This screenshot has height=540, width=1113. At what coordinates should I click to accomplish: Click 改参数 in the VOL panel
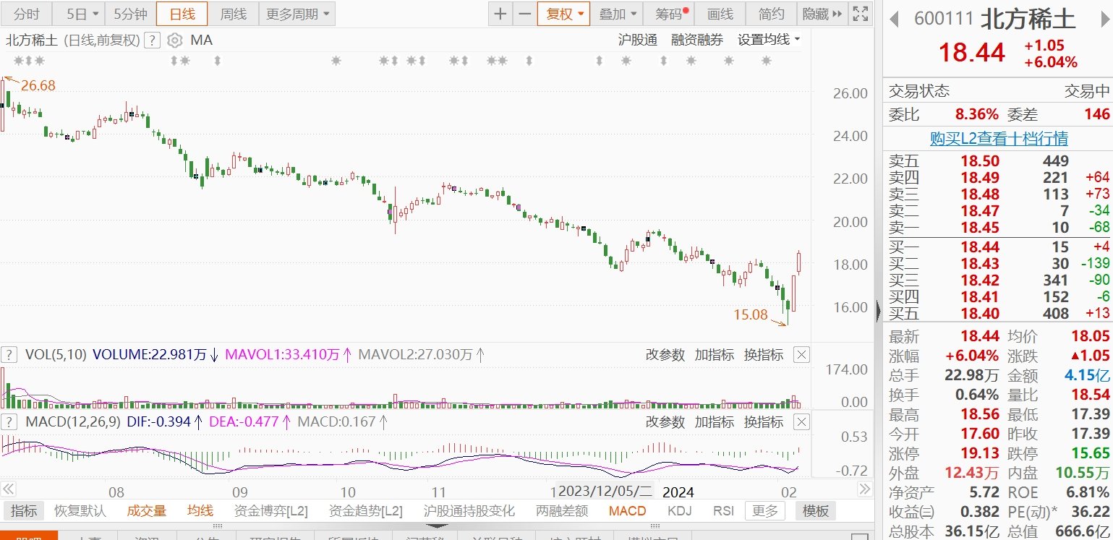click(665, 355)
